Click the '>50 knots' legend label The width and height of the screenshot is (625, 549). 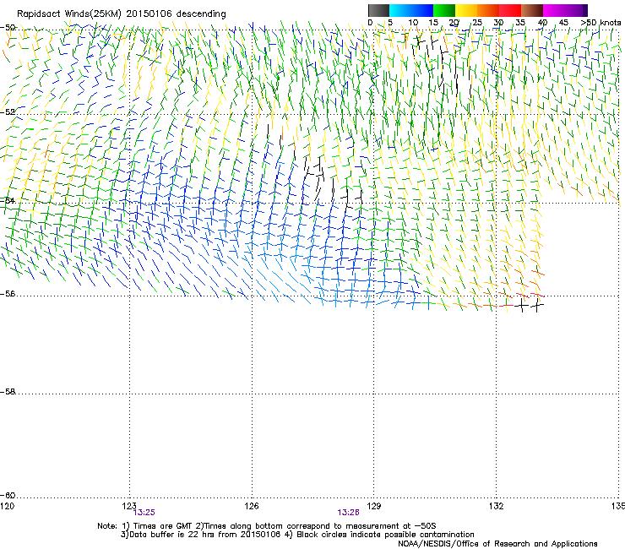click(x=601, y=22)
